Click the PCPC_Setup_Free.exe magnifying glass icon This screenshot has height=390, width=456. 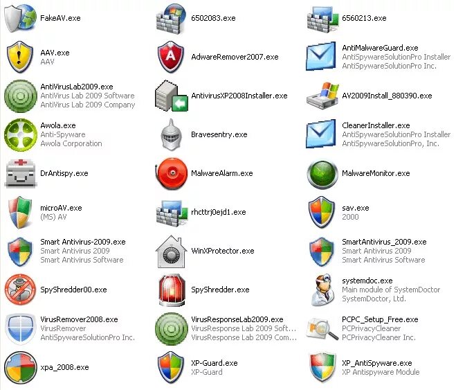322,329
